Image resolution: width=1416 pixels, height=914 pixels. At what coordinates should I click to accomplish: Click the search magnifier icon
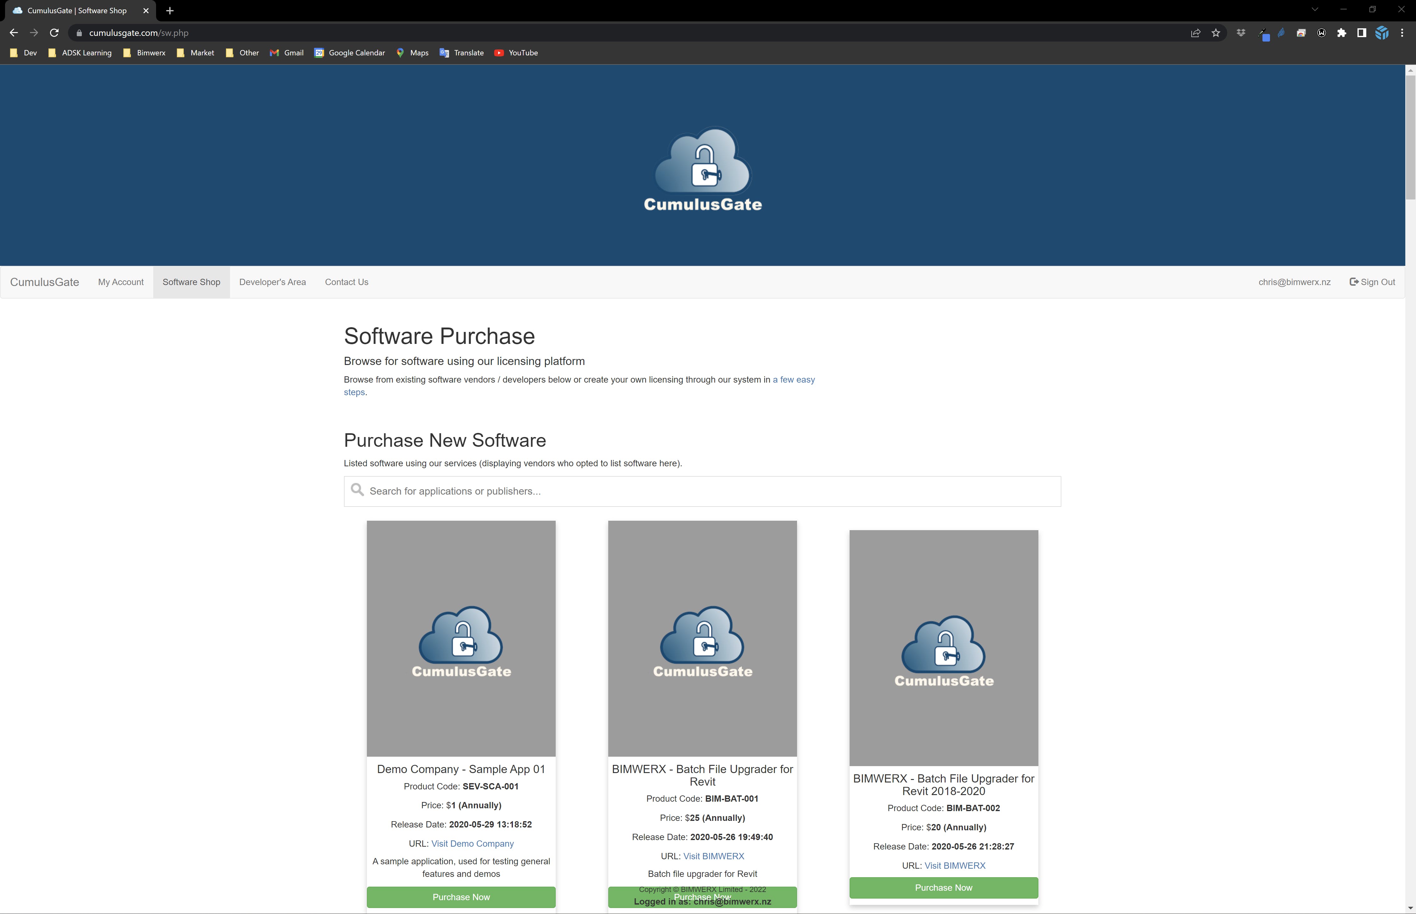[357, 490]
